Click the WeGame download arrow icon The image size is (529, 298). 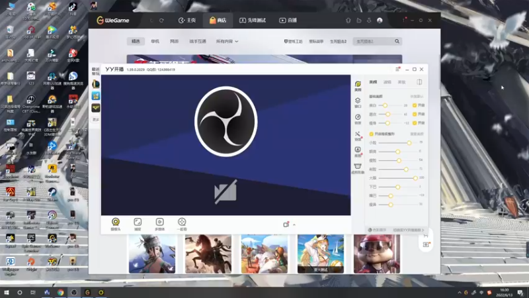point(369,21)
